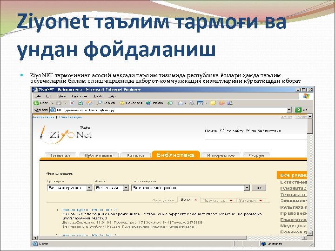Image resolution: width=335 pixels, height=251 pixels.
Task: Open the Help menu
Action: click(112, 96)
